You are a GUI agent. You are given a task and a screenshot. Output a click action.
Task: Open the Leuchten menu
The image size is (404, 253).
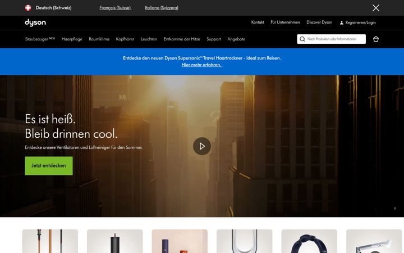coord(149,39)
